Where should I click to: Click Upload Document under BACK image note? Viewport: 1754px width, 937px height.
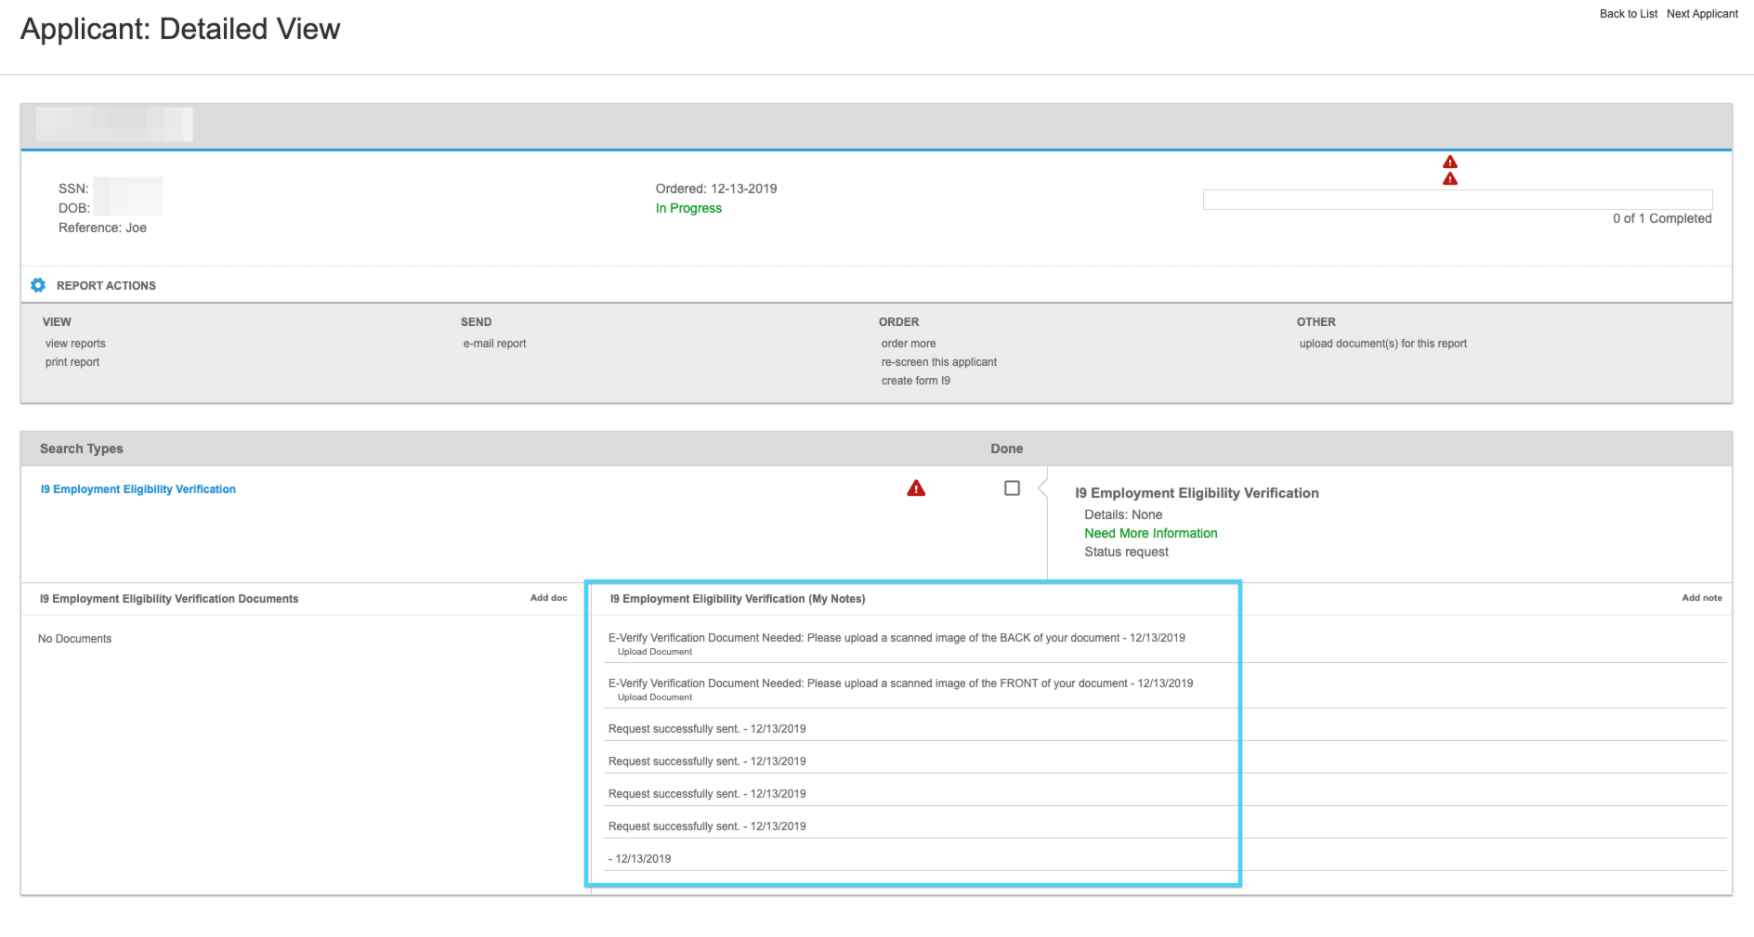coord(655,652)
